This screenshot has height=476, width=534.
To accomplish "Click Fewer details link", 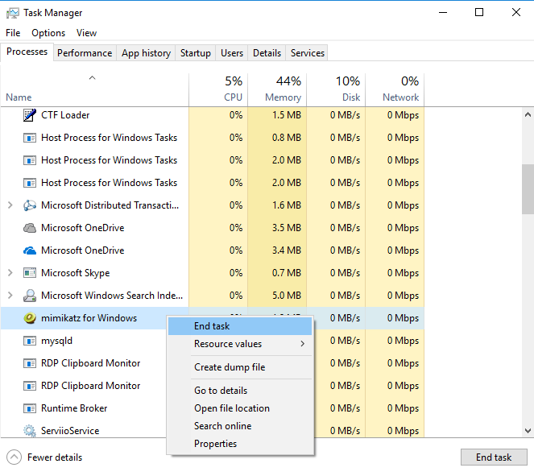I will (x=55, y=457).
